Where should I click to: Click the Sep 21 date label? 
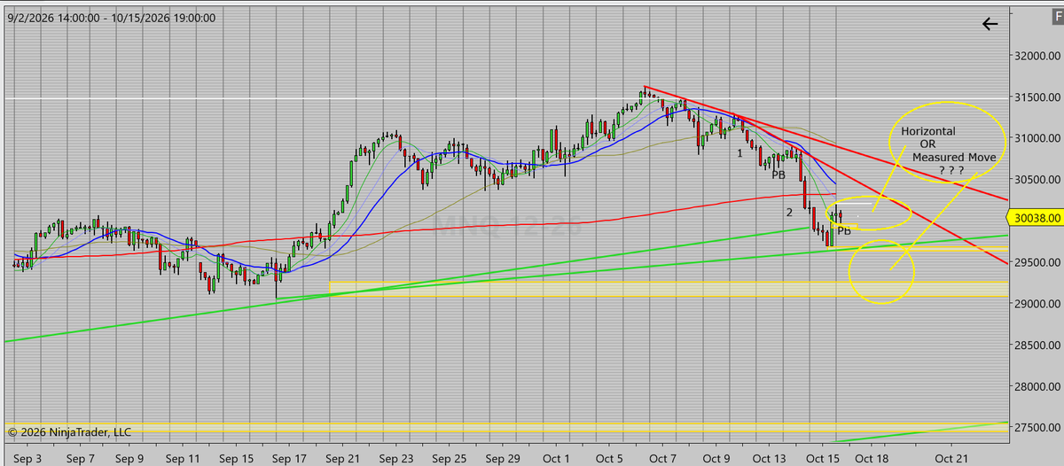click(342, 458)
